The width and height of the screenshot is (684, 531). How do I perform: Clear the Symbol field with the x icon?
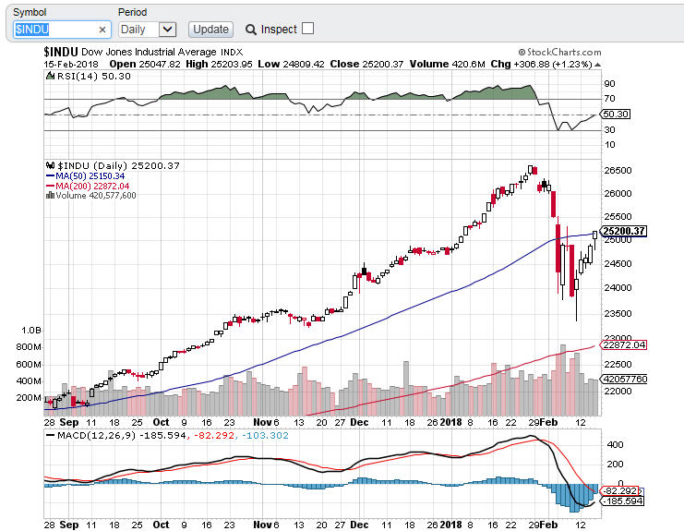tap(102, 30)
